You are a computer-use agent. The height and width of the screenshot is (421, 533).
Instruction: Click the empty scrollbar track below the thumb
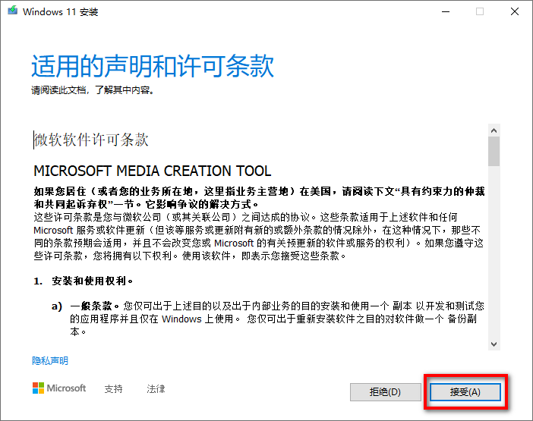[x=494, y=250]
